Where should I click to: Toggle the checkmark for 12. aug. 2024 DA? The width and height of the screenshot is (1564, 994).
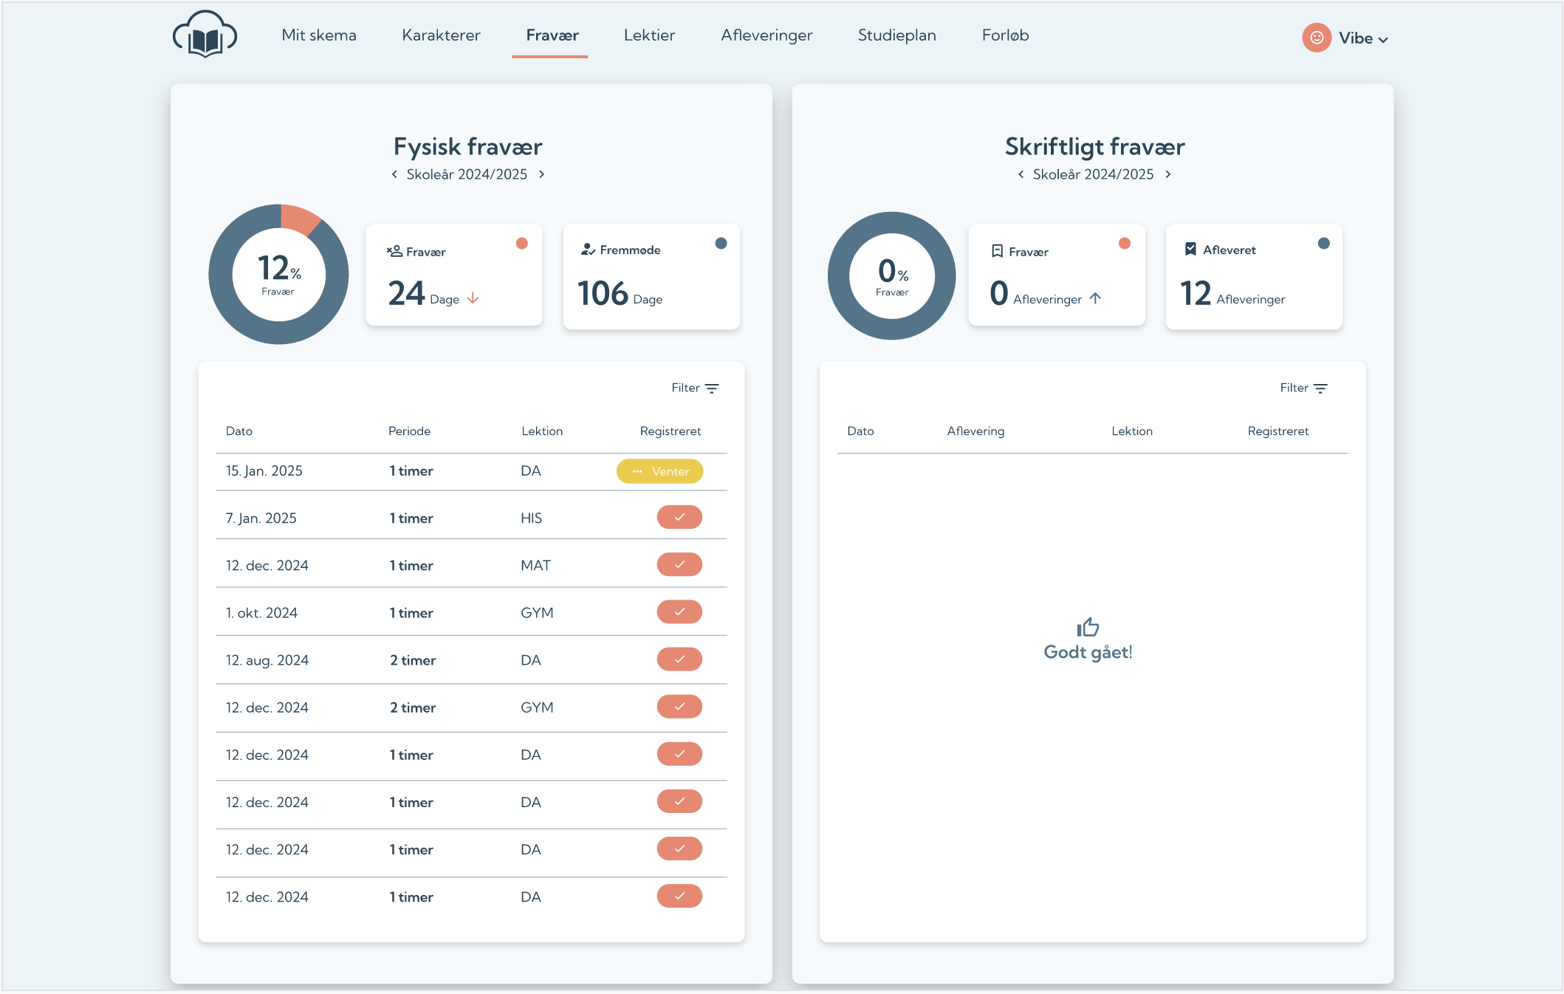[x=679, y=659]
